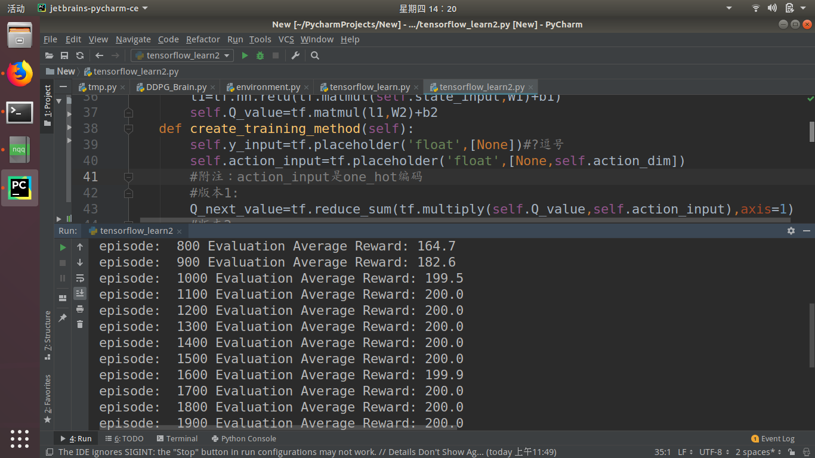Viewport: 815px width, 458px height.
Task: Collapse code fold at line 38
Action: (128, 129)
